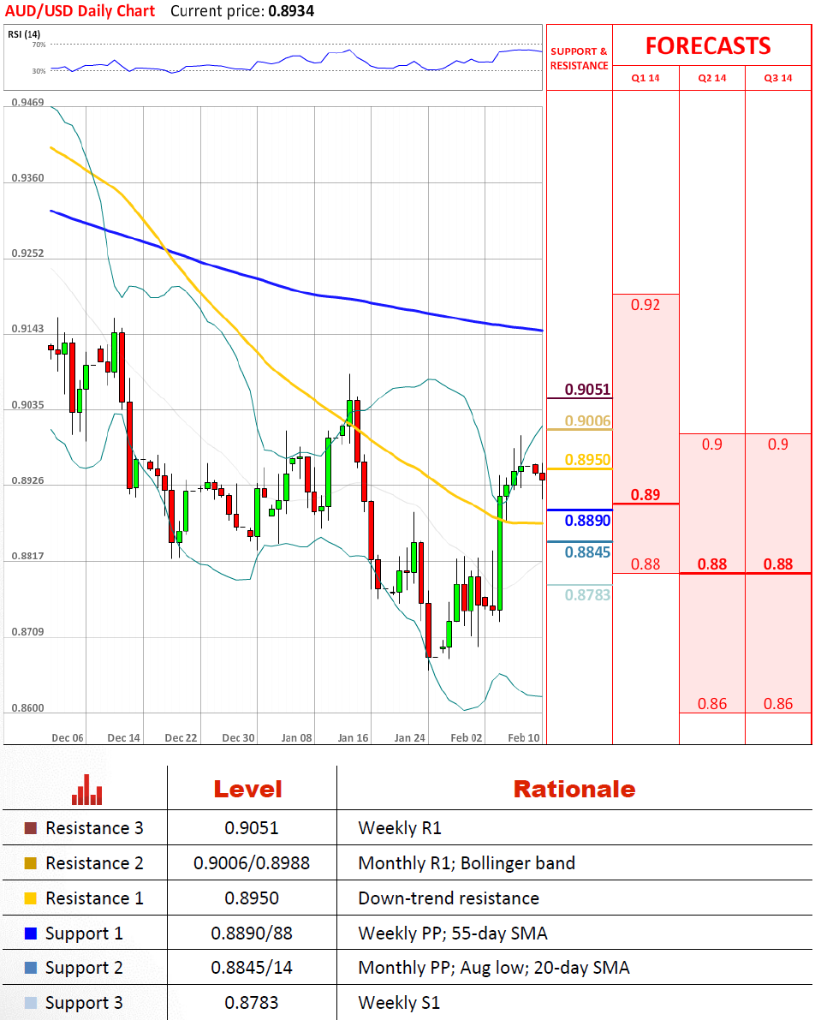The height and width of the screenshot is (1020, 815).
Task: Click the 0.8950 level label beside chart
Action: (587, 460)
